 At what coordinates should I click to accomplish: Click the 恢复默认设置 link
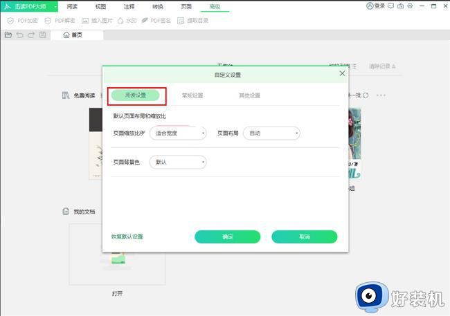tap(127, 237)
